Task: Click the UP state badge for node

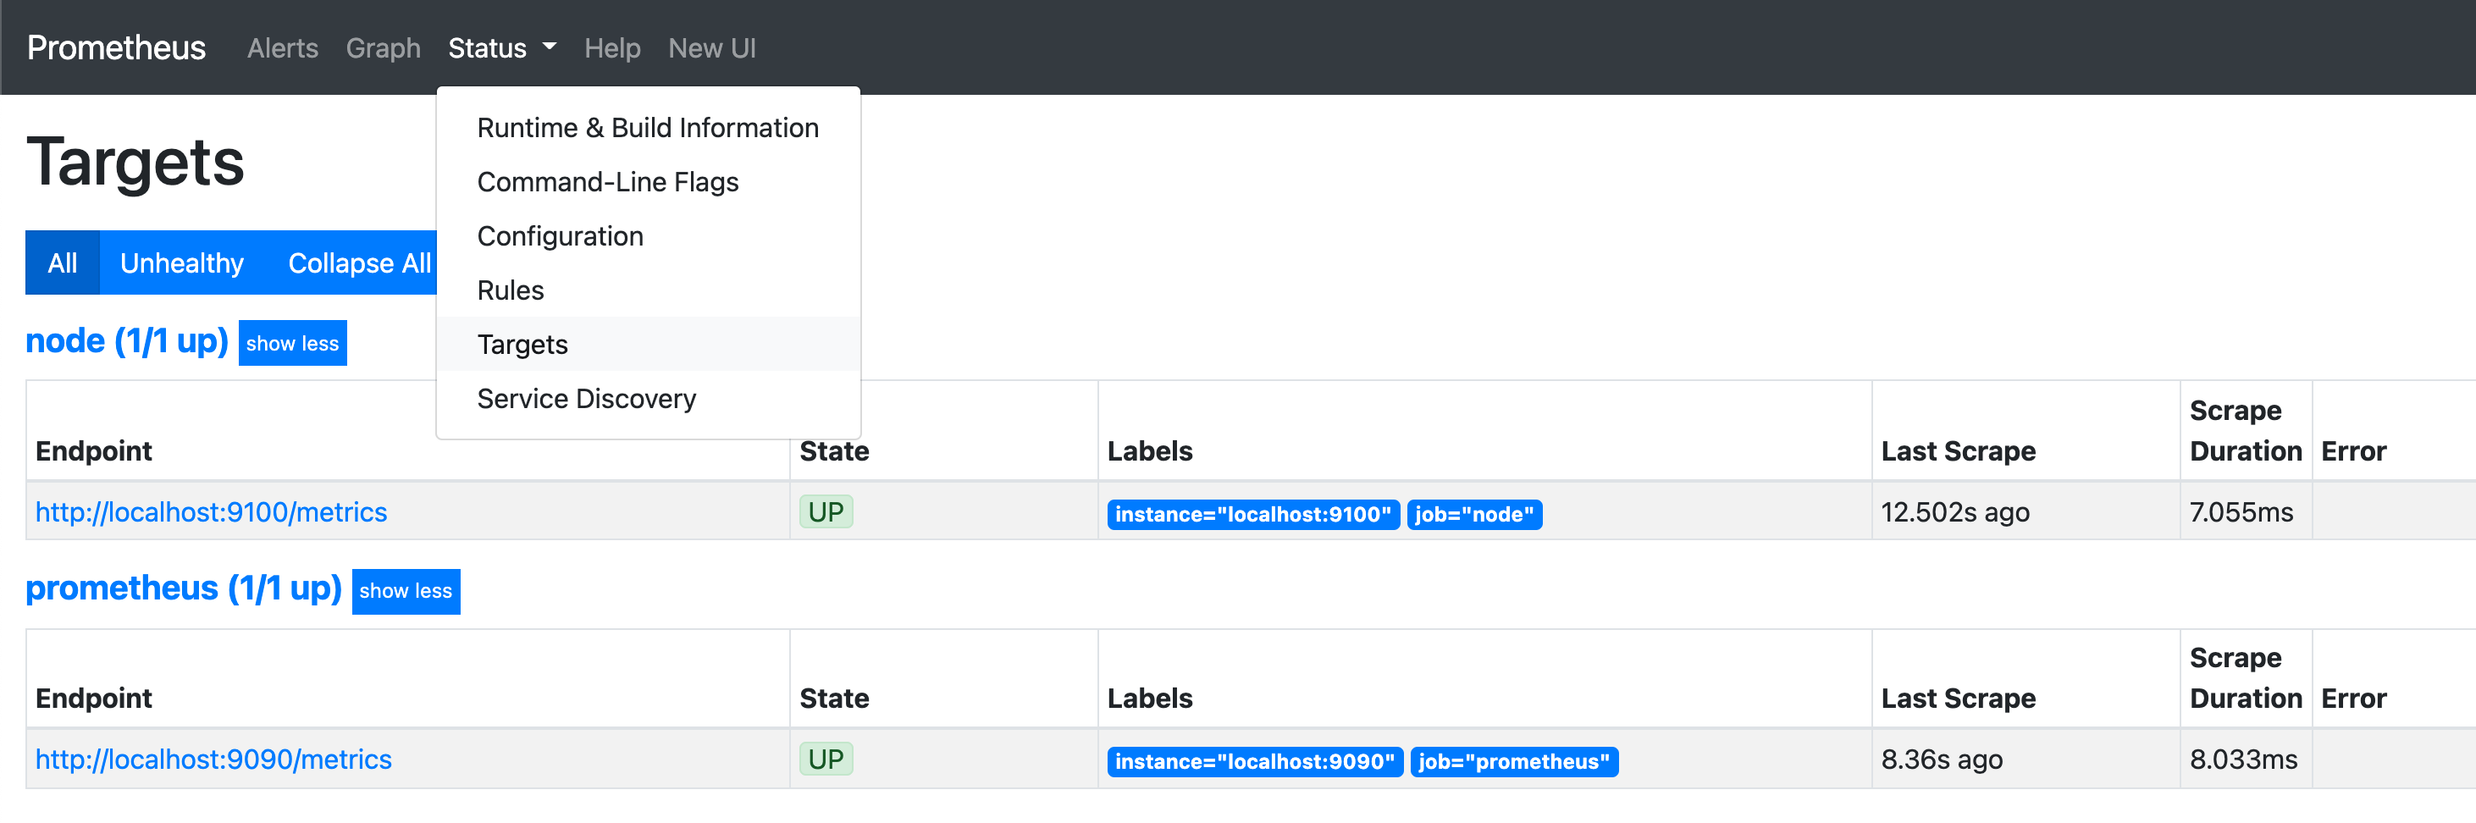Action: 826,511
